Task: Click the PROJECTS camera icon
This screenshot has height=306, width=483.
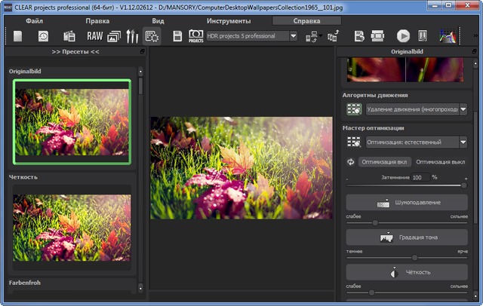Action: click(x=196, y=35)
